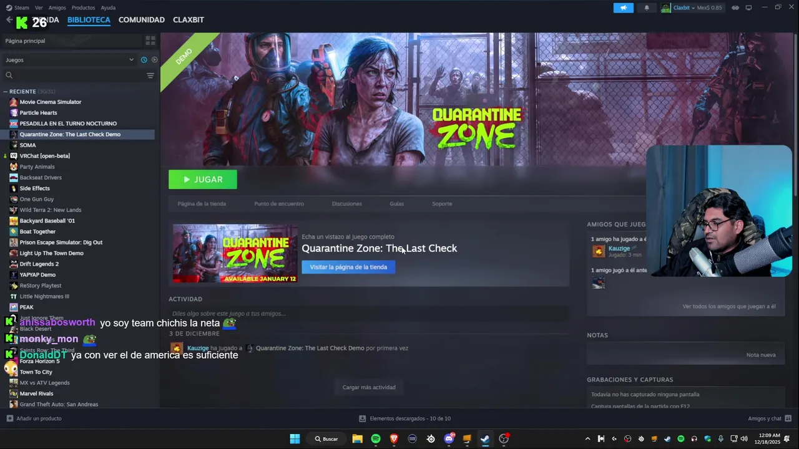Open Spotify from the taskbar
799x449 pixels.
point(376,439)
